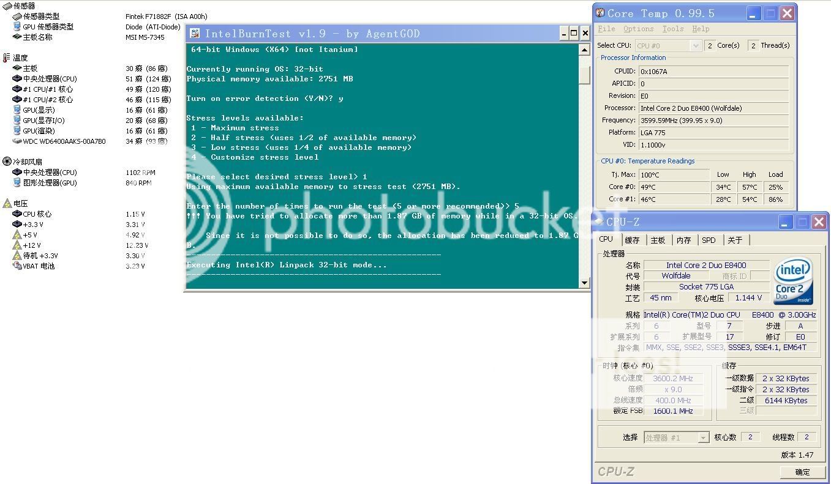Viewport: 831px width, 484px height.
Task: Click the Processor field Intel Core 2 Duo E8400 (Wolfdale)
Action: (714, 108)
